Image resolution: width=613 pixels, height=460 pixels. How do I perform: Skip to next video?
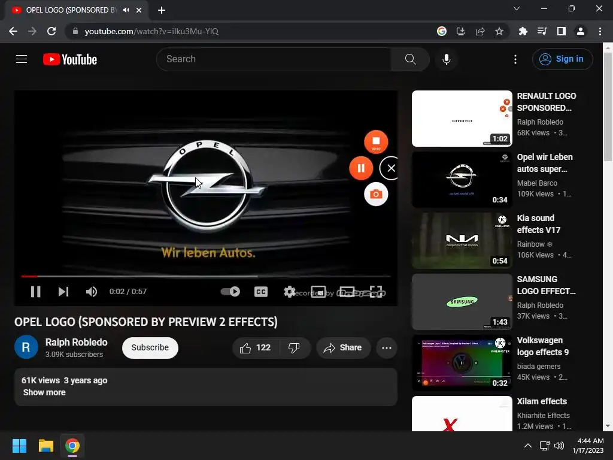pos(63,292)
